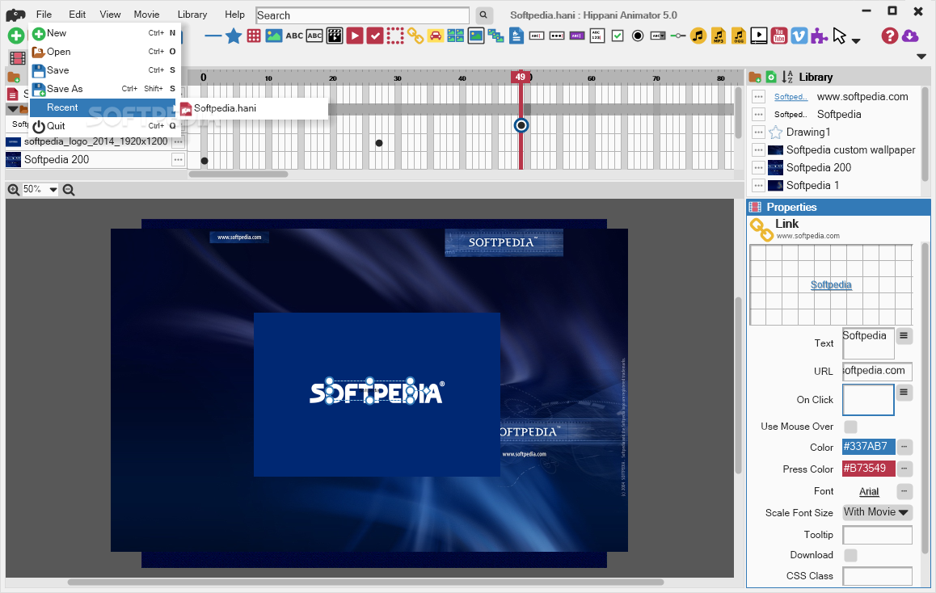Viewport: 936px width, 593px height.
Task: Expand the toolbar overflow arrow
Action: pos(921,57)
